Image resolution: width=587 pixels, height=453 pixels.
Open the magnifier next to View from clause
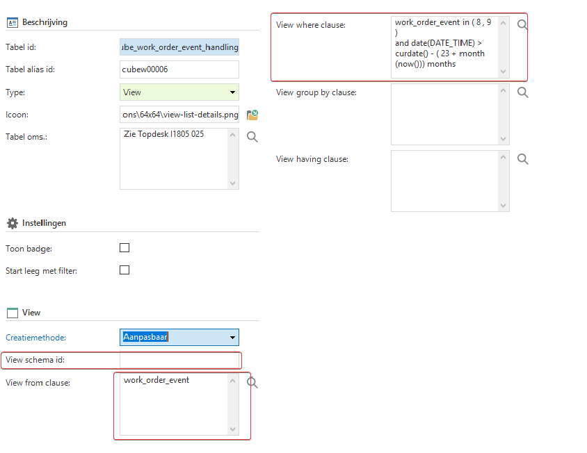252,383
